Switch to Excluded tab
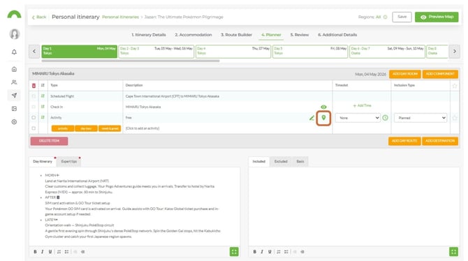468x261 pixels. [x=281, y=161]
